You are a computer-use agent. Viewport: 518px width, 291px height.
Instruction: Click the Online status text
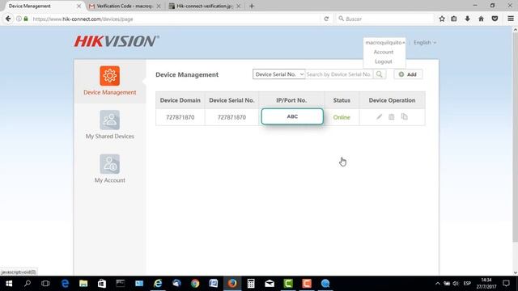(x=342, y=117)
